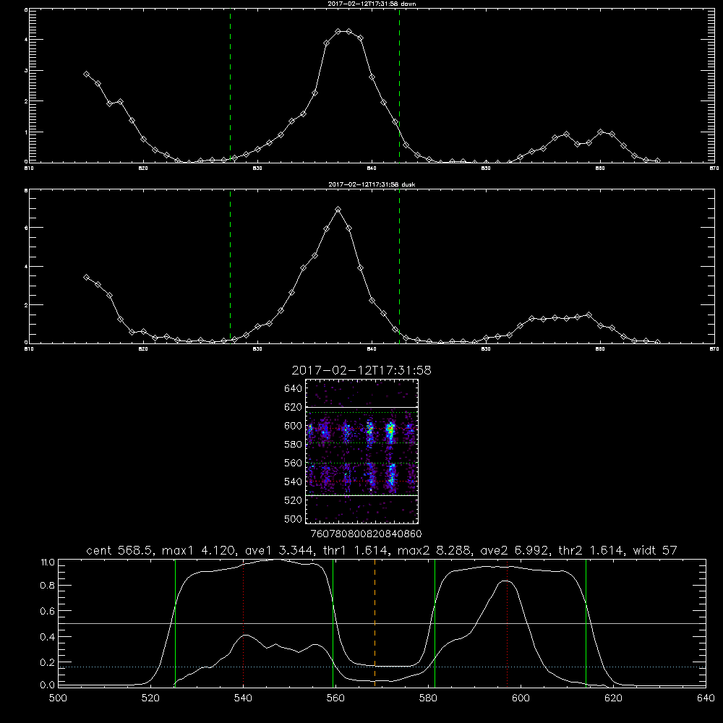The height and width of the screenshot is (723, 723).
Task: Click the green dashed line near 828 in dawn plot
Action: (x=230, y=85)
